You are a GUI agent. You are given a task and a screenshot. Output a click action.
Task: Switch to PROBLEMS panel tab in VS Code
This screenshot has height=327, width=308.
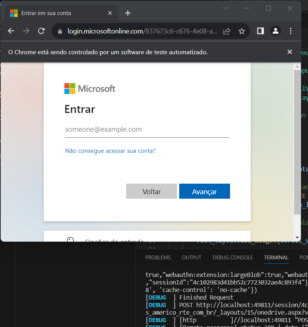click(158, 257)
